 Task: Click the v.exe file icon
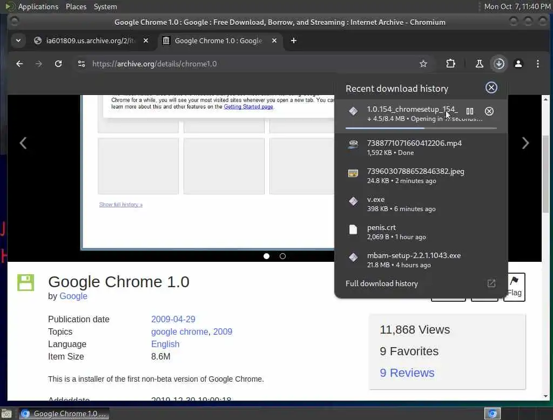[353, 201]
